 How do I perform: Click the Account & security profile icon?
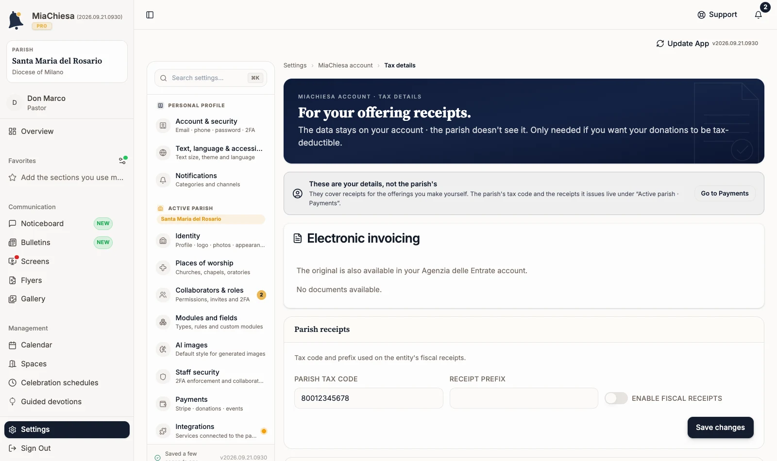tap(163, 126)
